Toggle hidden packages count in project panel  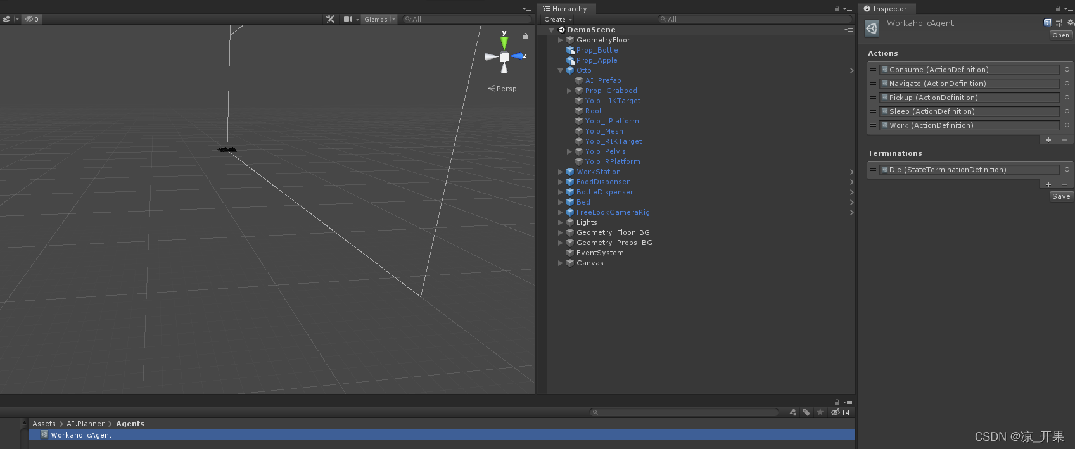[x=841, y=412]
